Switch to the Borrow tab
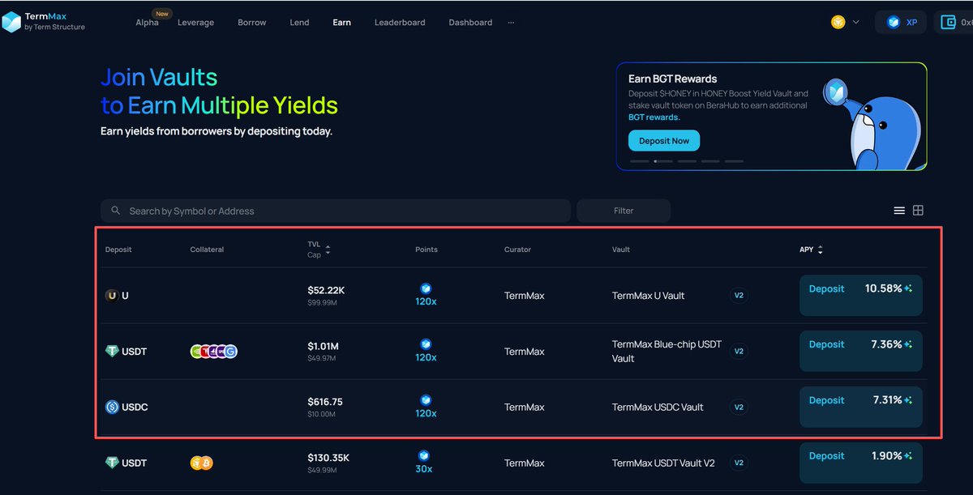The height and width of the screenshot is (495, 973). pos(252,23)
